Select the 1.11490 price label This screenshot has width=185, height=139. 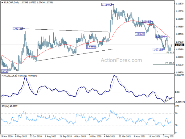[106, 5]
